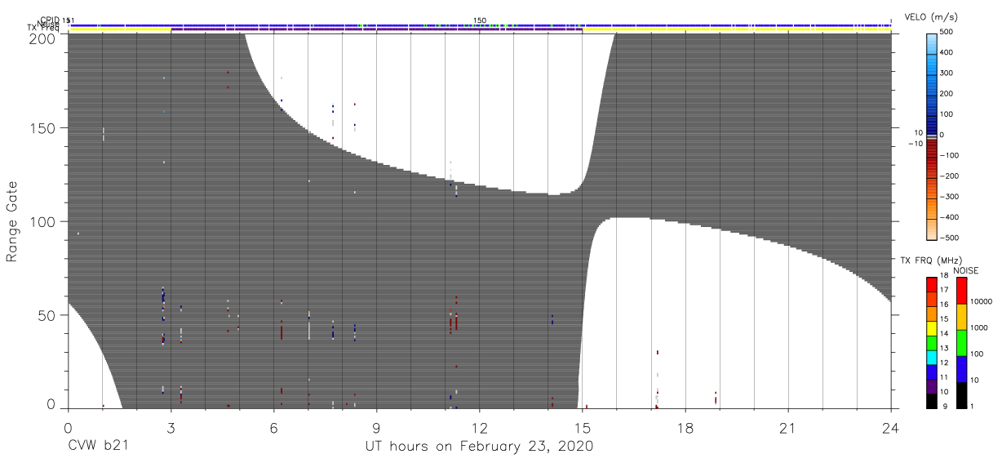The image size is (1002, 463).
Task: Pick the green swatch in the TX FRQ legend
Action: [x=931, y=341]
